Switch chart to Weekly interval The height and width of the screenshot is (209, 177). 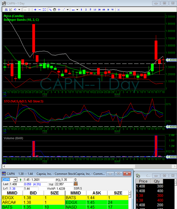click(x=112, y=9)
